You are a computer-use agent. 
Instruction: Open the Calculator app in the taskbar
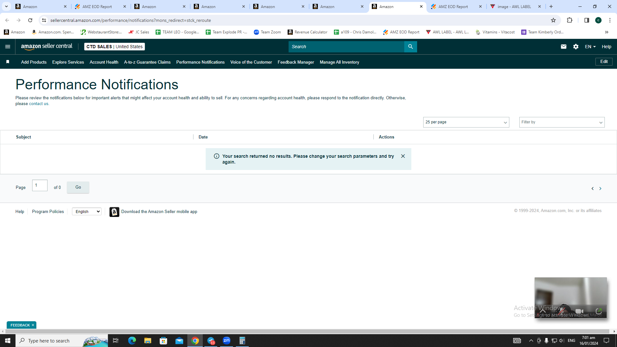pos(242,341)
